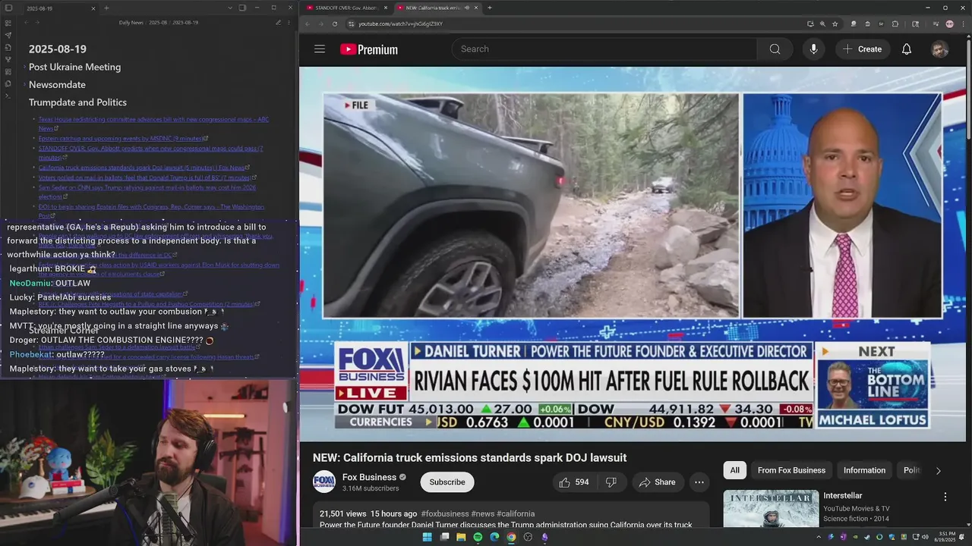
Task: Open California truck emissions standards note link
Action: [x=142, y=168]
